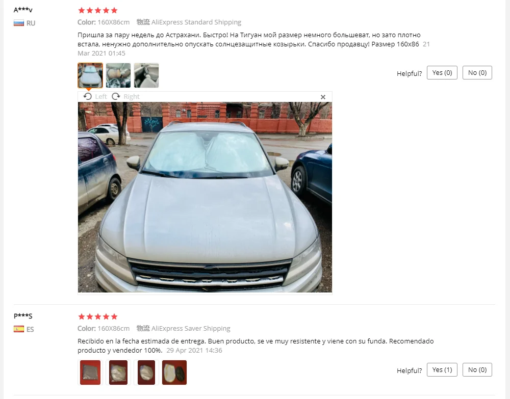Close the enlarged review photo
The height and width of the screenshot is (399, 510).
coord(323,97)
